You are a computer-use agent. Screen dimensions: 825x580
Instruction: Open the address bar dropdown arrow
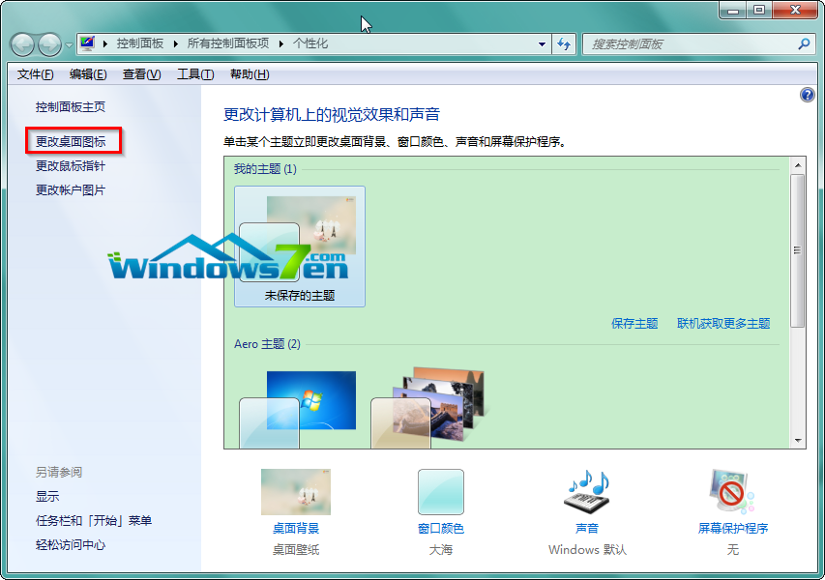pos(543,43)
